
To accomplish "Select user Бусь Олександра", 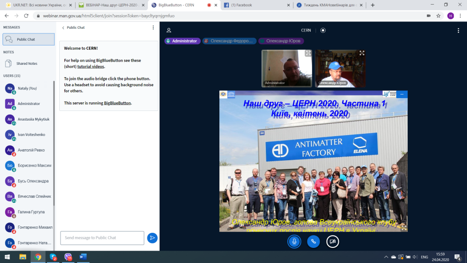I will coord(28,181).
